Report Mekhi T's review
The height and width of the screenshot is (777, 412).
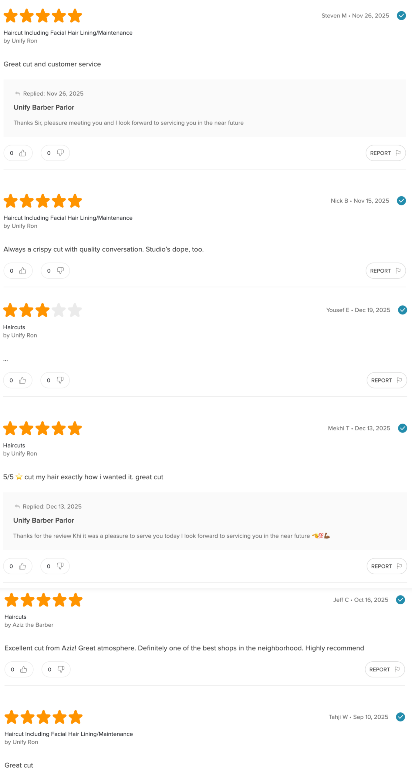[x=387, y=566]
